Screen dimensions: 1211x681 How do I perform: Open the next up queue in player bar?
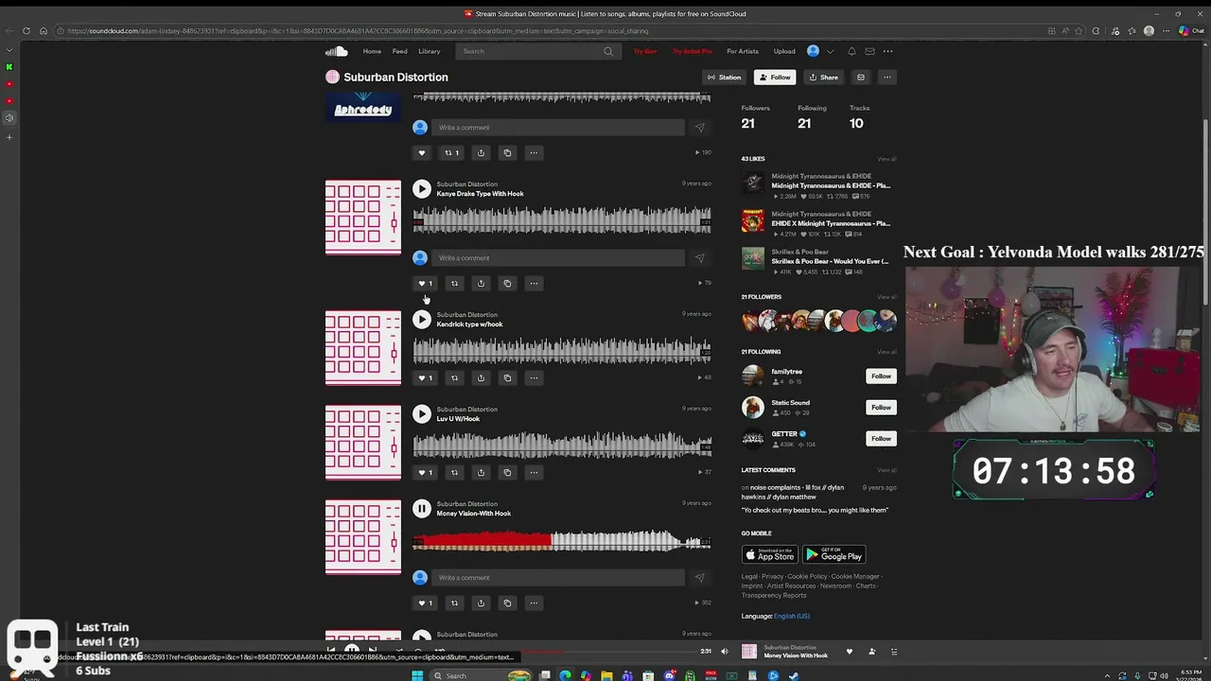click(894, 652)
